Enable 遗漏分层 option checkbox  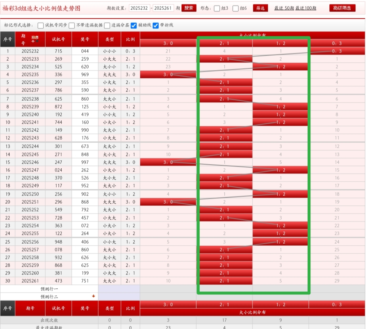pyautogui.click(x=107, y=25)
